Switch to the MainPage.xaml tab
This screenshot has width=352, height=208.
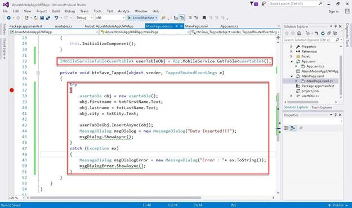tap(197, 26)
